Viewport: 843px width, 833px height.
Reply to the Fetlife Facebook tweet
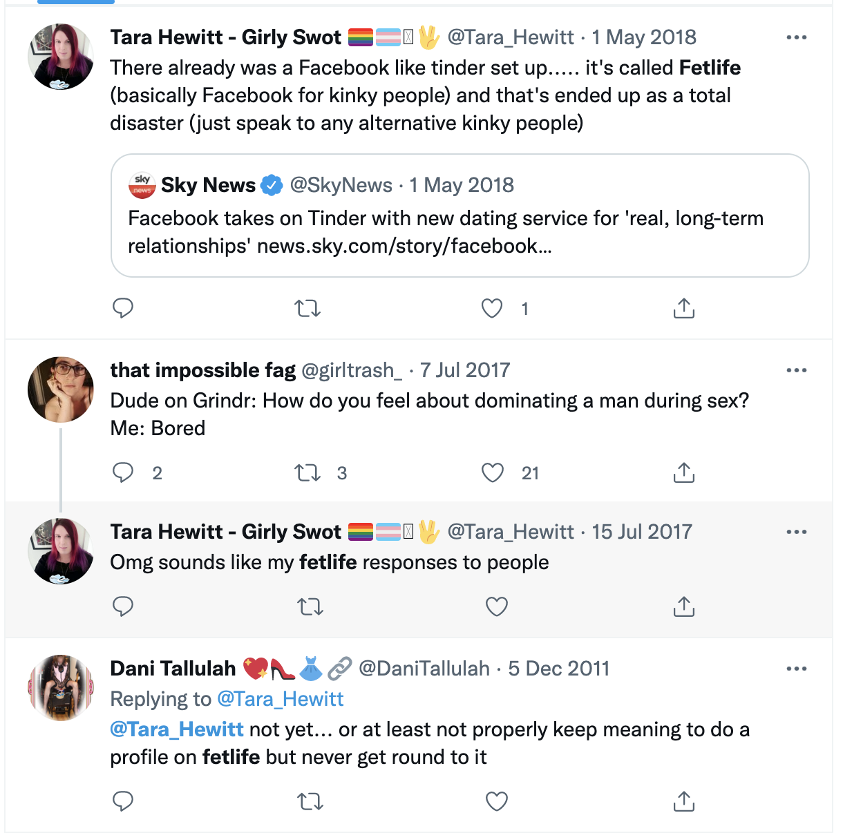tap(123, 308)
